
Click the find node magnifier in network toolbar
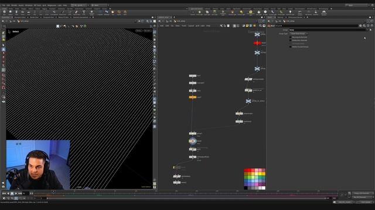click(260, 26)
